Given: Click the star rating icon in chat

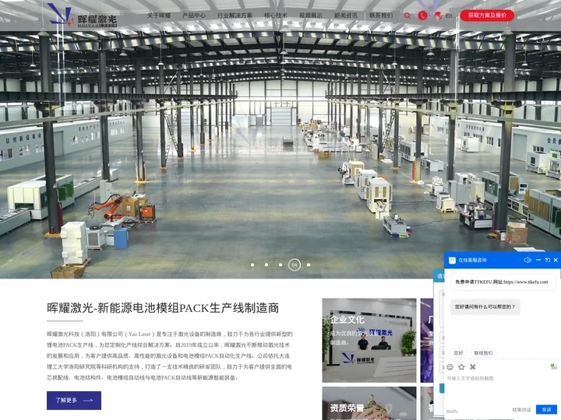Looking at the screenshot, I should click(x=461, y=367).
